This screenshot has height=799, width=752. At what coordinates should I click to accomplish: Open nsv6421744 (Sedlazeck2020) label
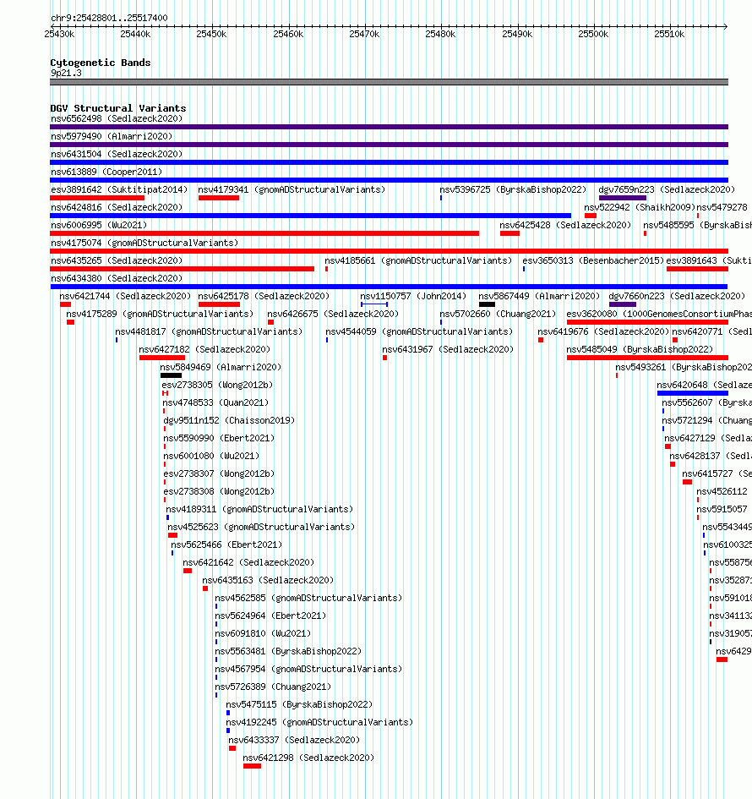[125, 296]
